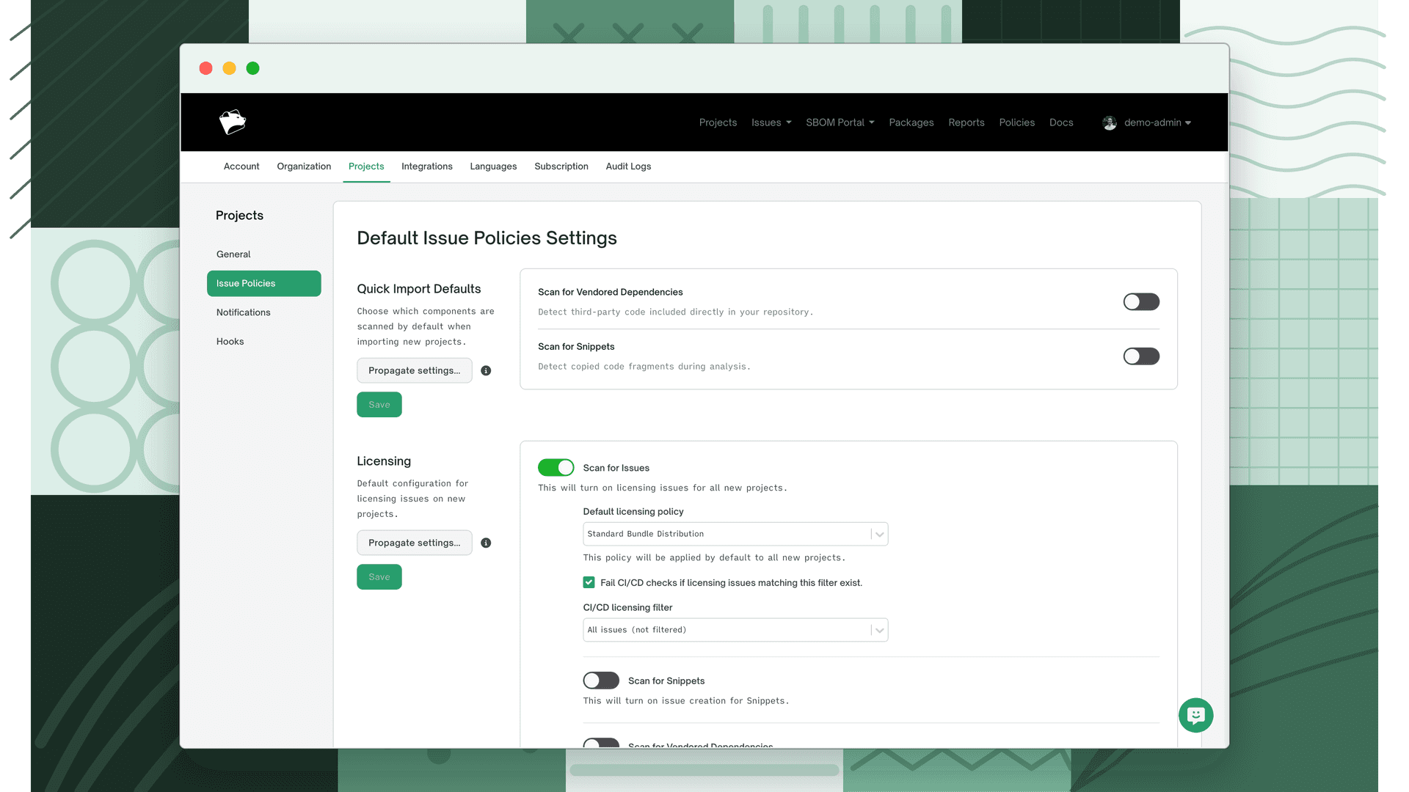Viewport: 1409px width, 792px height.
Task: Open the chat support widget
Action: 1195,715
